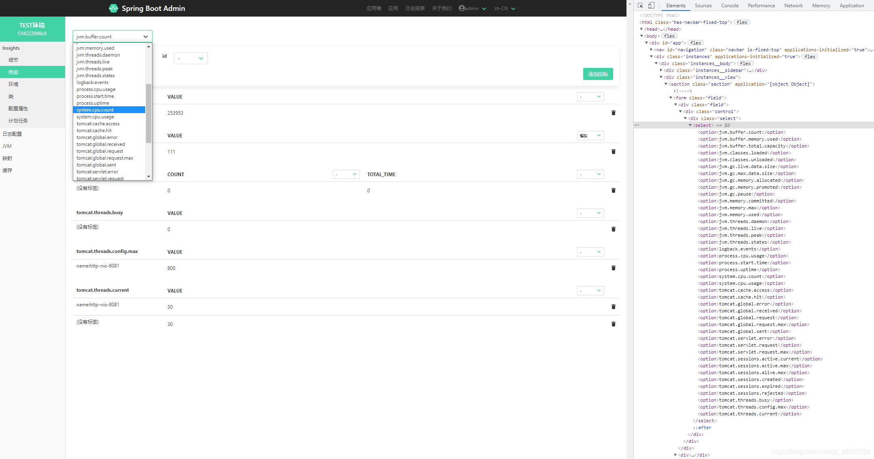The image size is (874, 459).
Task: Open the zh-CN language dropdown
Action: [x=505, y=8]
